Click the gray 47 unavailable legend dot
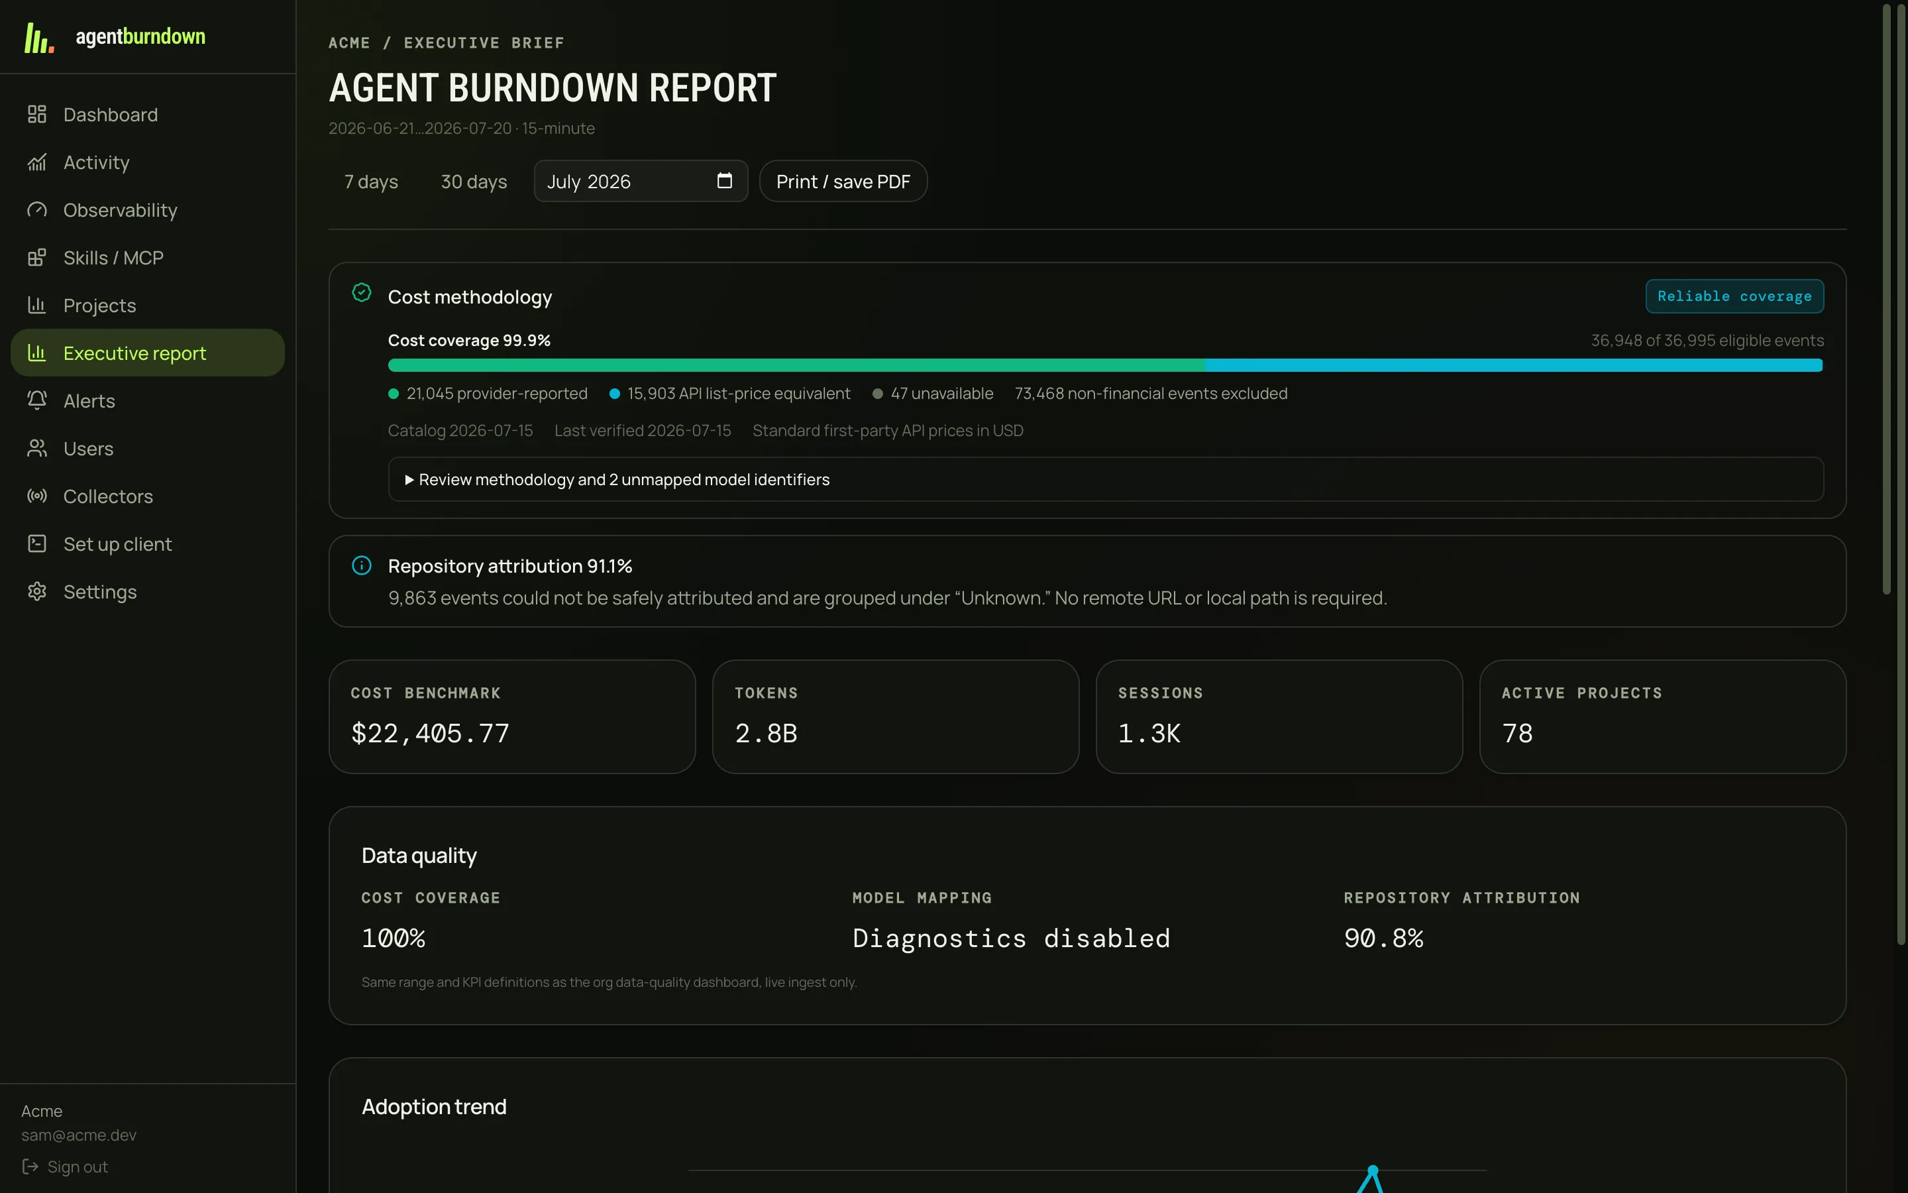This screenshot has width=1908, height=1193. (878, 394)
